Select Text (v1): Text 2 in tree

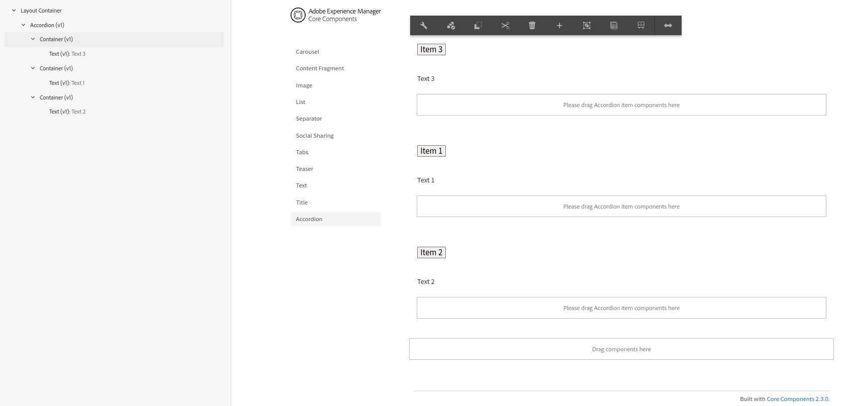(67, 112)
